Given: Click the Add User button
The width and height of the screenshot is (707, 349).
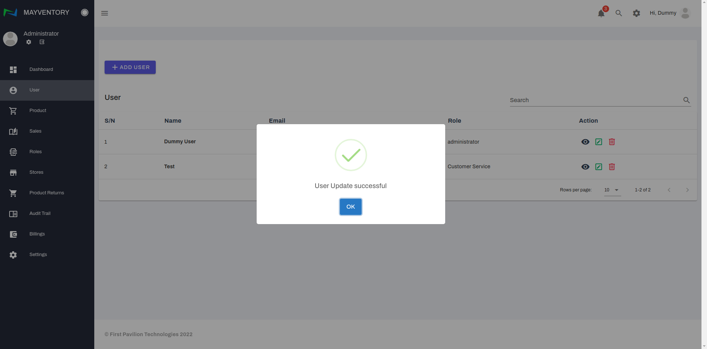Looking at the screenshot, I should (130, 67).
